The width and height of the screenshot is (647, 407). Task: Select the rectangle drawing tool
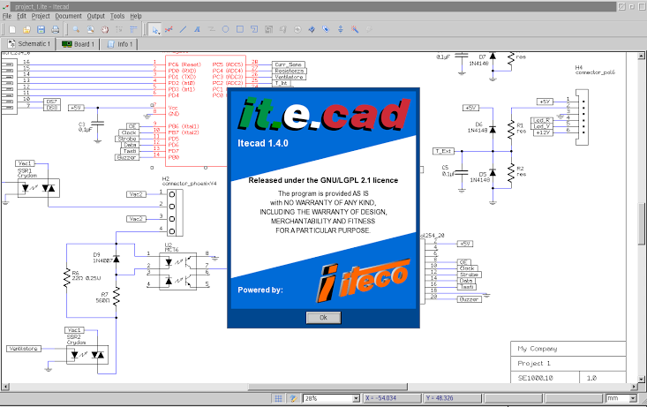(240, 29)
